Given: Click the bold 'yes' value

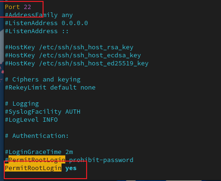Looking at the screenshot, I should [71, 168].
